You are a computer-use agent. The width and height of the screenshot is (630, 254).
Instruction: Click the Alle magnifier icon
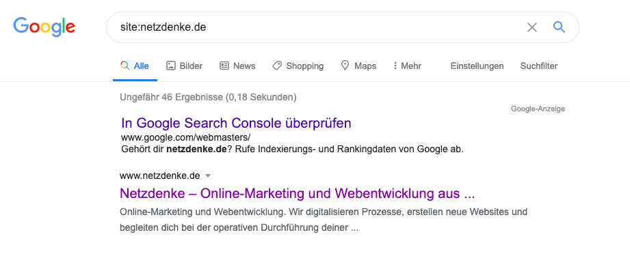click(x=125, y=66)
